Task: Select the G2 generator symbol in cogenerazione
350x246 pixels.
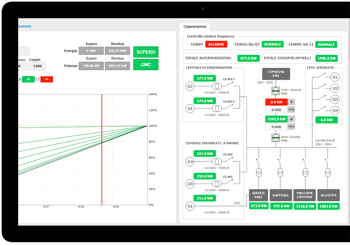Action: [190, 86]
